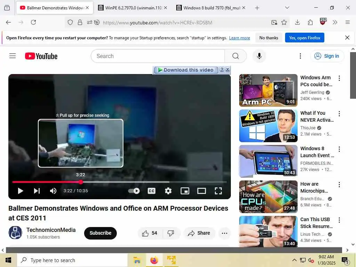Open TechnomiconMedia channel avatar
The image size is (356, 267).
[15, 233]
